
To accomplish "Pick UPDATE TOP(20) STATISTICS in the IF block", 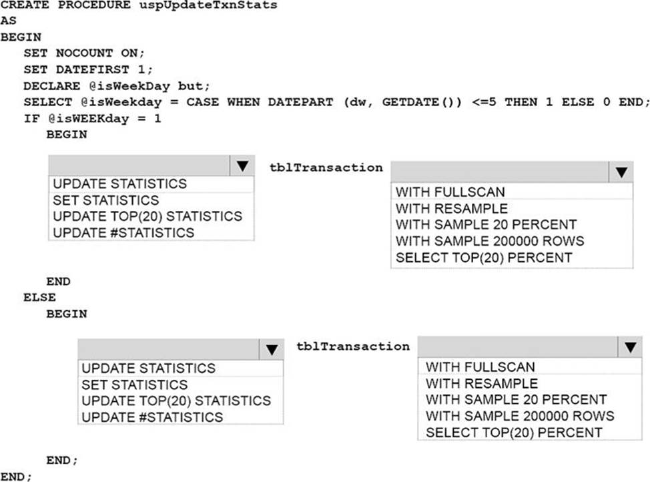I will click(x=147, y=216).
